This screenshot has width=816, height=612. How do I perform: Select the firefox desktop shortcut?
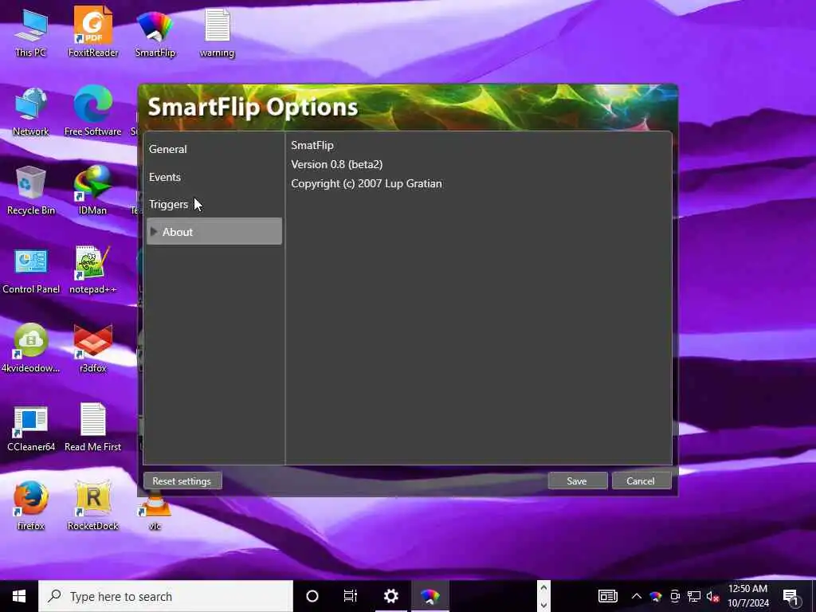[x=31, y=506]
